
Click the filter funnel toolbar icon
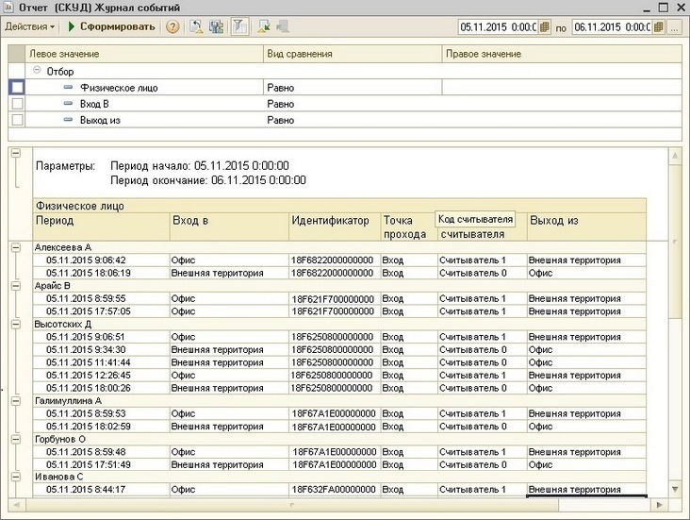coord(238,26)
